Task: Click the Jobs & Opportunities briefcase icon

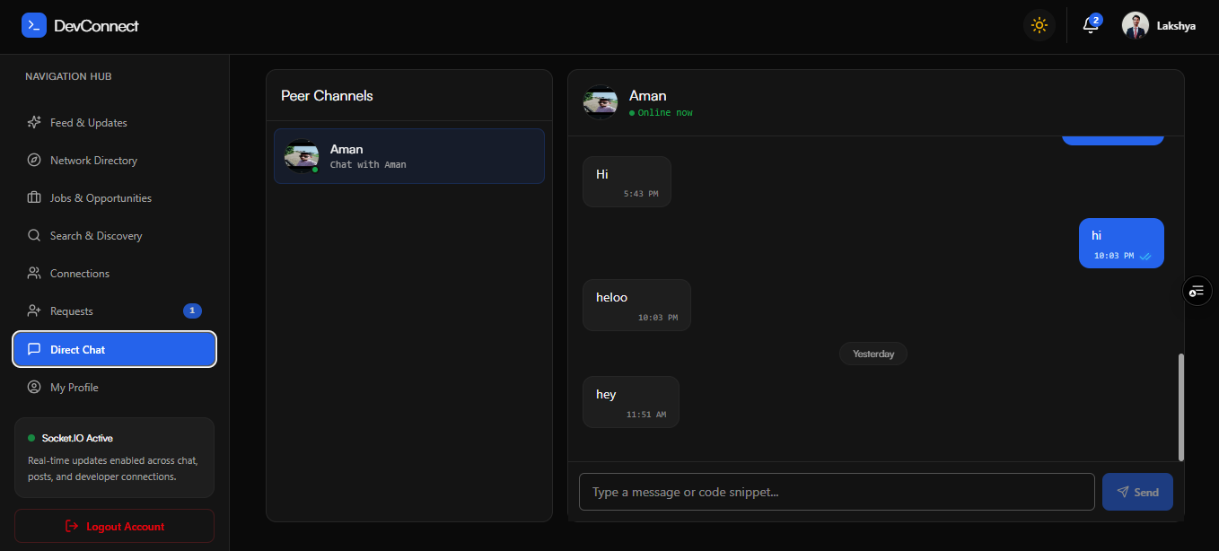Action: 34,198
